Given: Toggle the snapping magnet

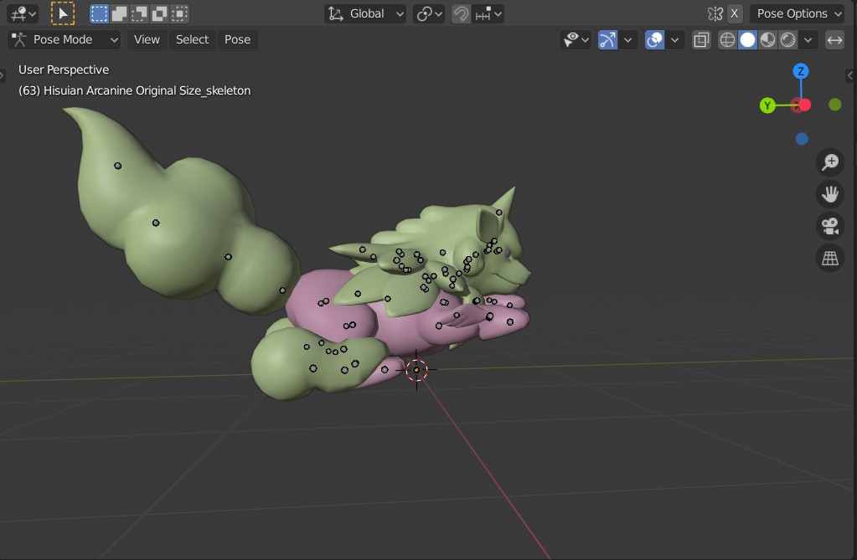Looking at the screenshot, I should coord(462,13).
